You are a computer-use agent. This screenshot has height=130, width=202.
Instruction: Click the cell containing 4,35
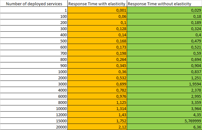click(165, 114)
